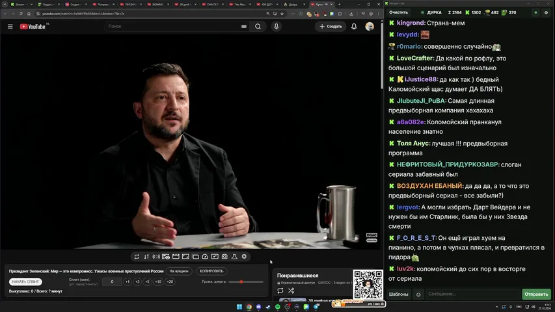
Task: Click the page vertical scrollbar
Action: 382,55
